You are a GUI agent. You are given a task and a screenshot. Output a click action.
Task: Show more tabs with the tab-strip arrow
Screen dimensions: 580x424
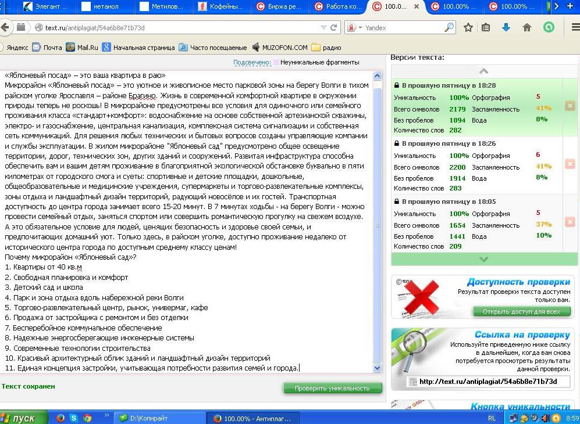(556, 6)
